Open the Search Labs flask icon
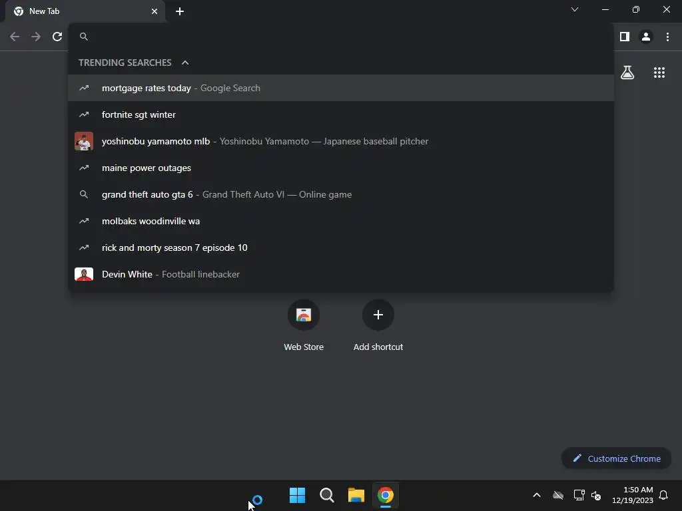Image resolution: width=682 pixels, height=511 pixels. coord(627,73)
